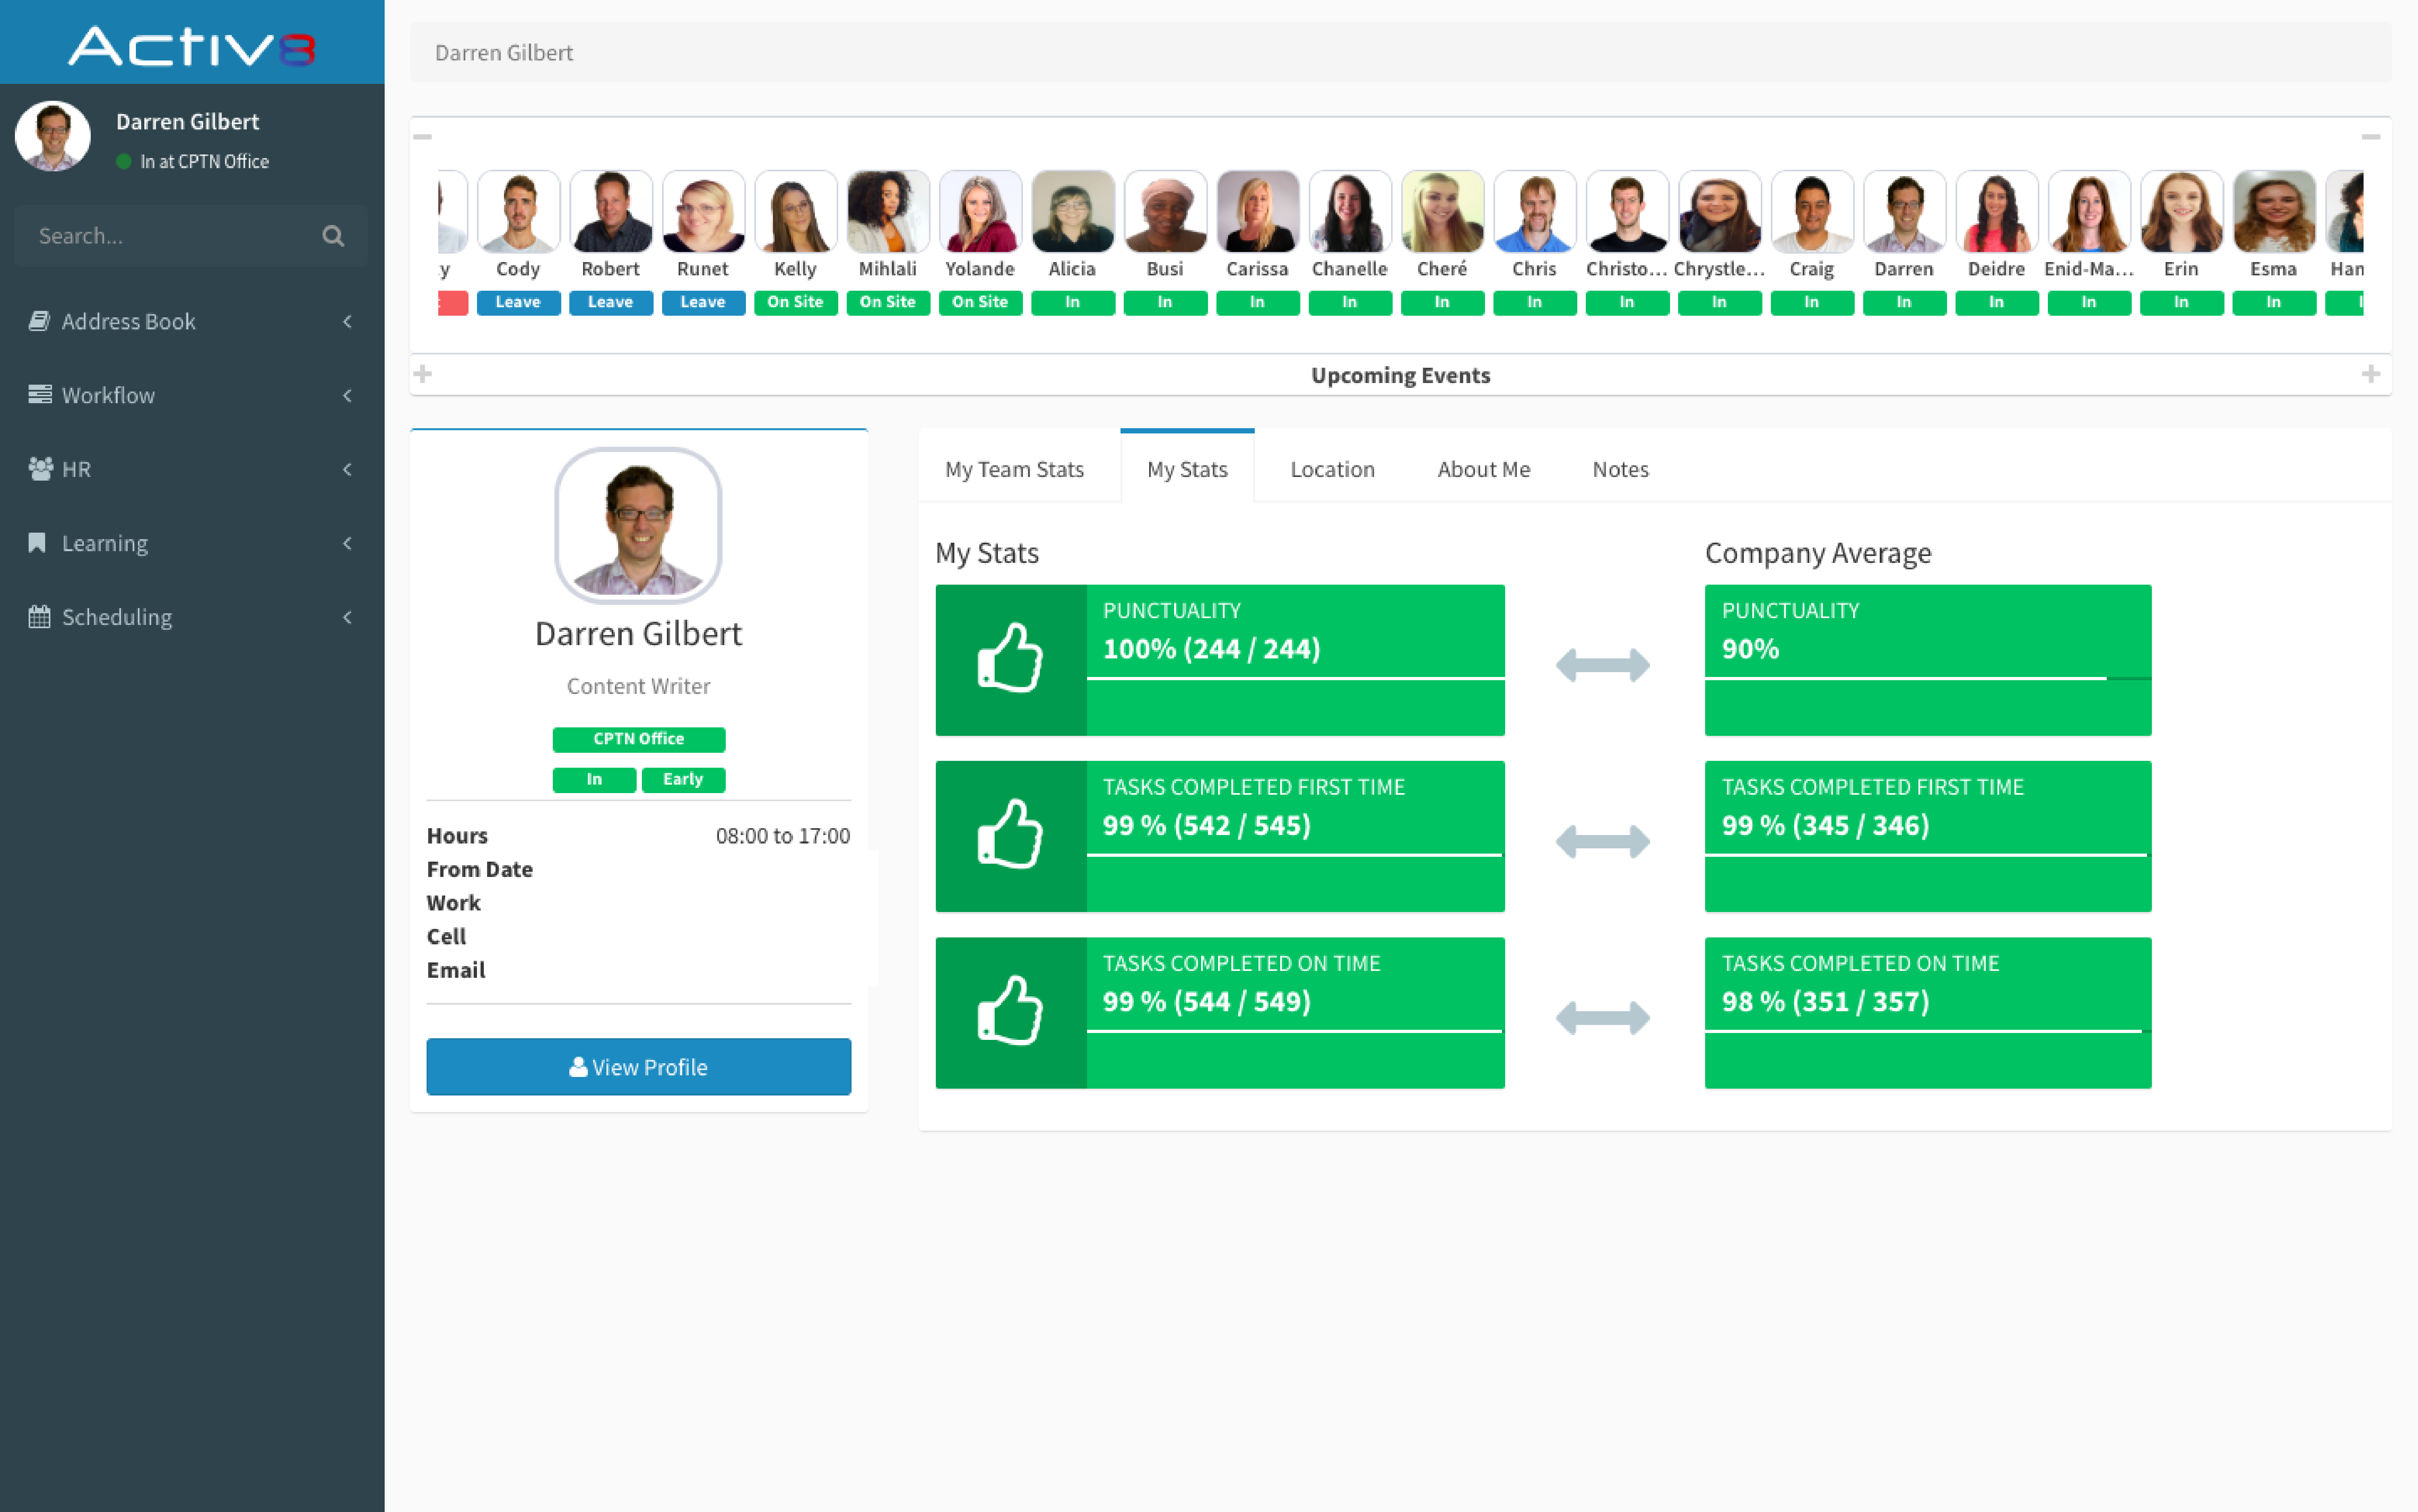Screen dimensions: 2418x1512
Task: Switch to the My Team Stats tab
Action: [x=1014, y=469]
